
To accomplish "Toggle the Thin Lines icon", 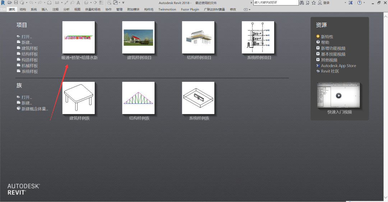I will click(x=101, y=3).
